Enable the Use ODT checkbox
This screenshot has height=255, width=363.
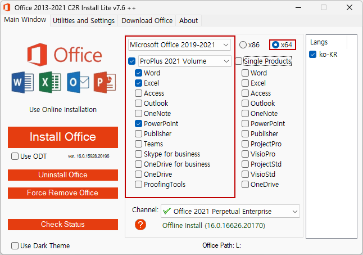point(15,156)
